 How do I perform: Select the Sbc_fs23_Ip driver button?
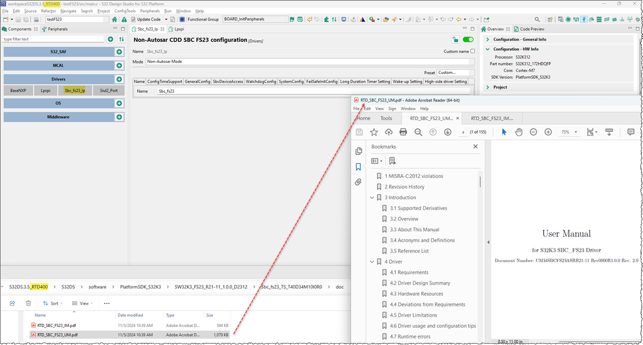tap(75, 91)
